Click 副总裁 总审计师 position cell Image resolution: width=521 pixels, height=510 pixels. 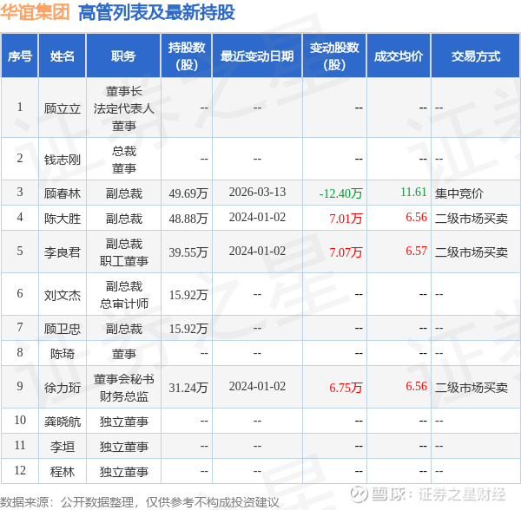click(123, 295)
